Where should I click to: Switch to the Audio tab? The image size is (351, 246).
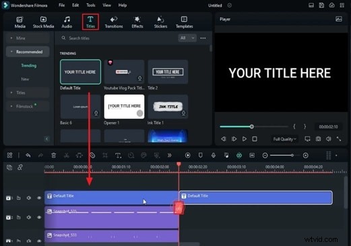pos(67,22)
